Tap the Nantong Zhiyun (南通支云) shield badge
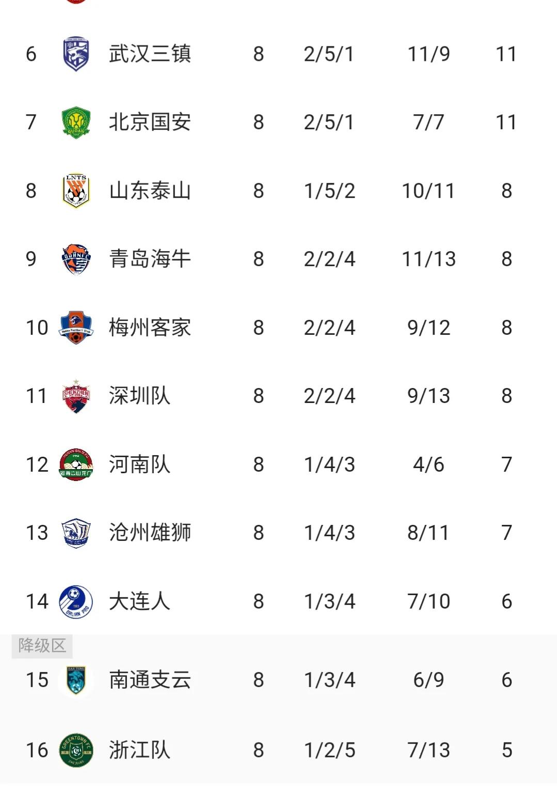 (76, 680)
